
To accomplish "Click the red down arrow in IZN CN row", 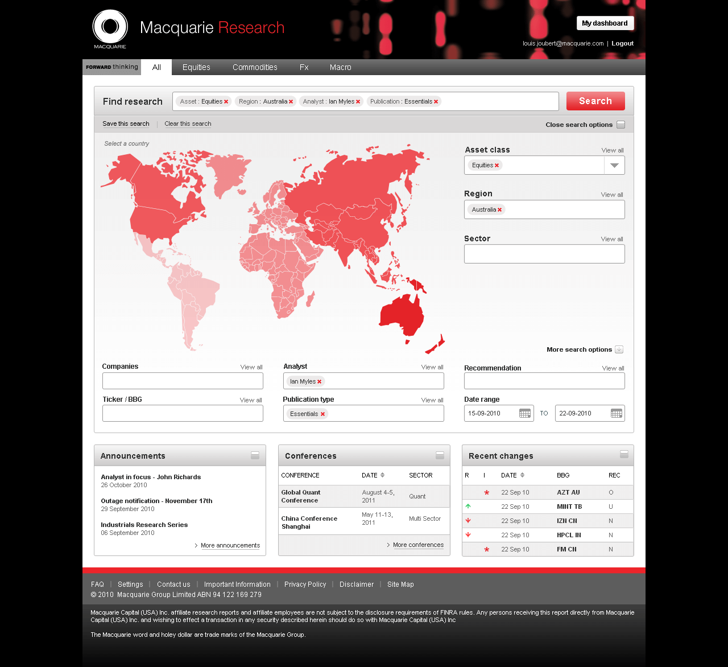I will (x=468, y=520).
